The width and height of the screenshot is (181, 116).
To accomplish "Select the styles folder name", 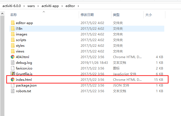I will click(x=20, y=46).
